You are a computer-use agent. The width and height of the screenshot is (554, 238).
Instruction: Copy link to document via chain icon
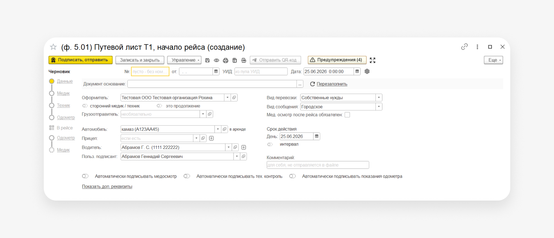coord(465,47)
